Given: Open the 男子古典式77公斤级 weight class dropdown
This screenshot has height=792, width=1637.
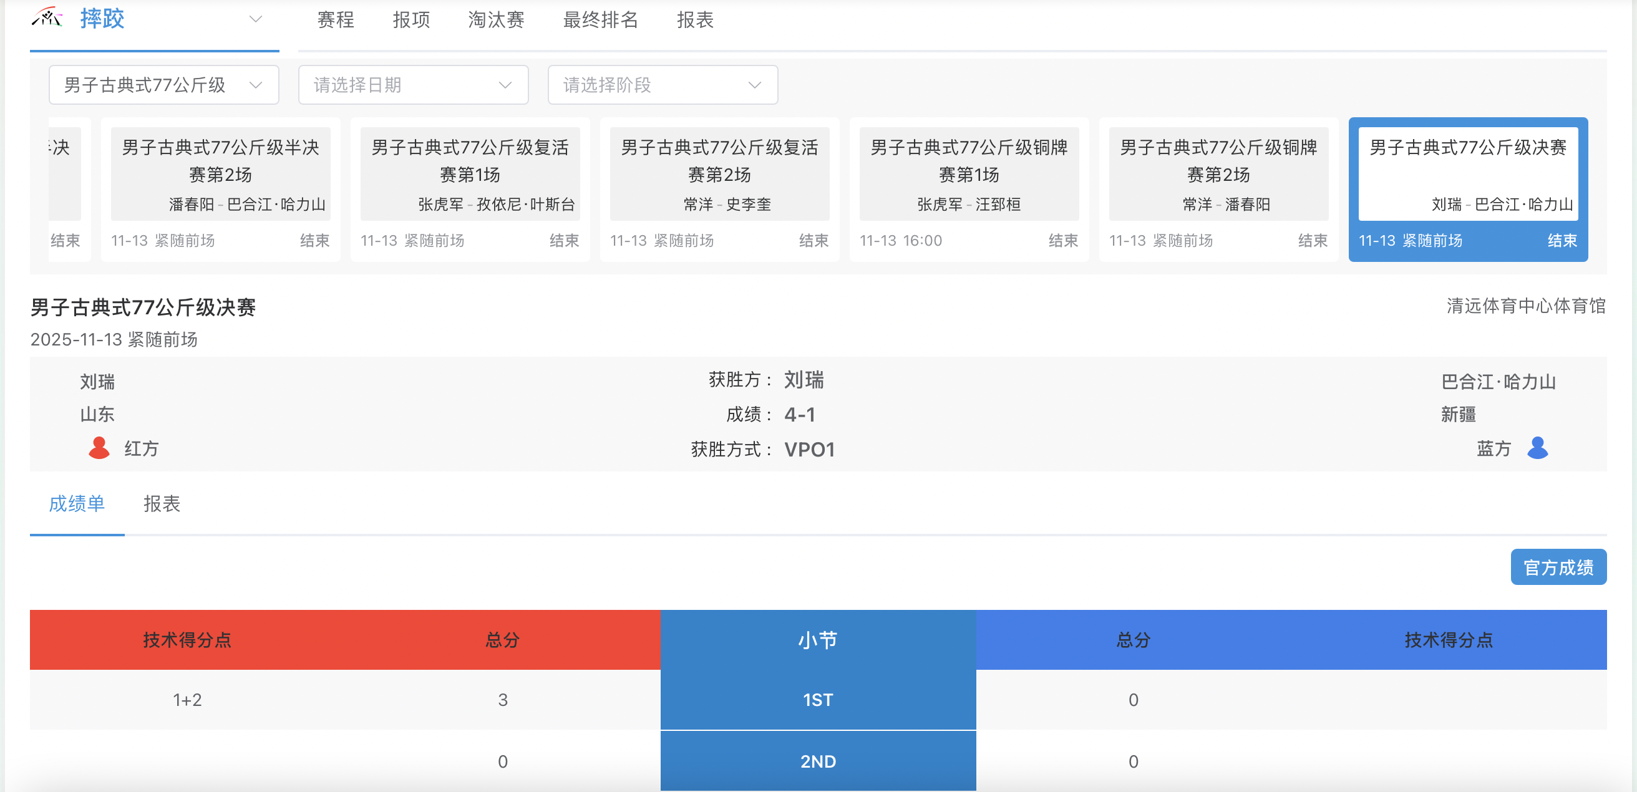Looking at the screenshot, I should point(163,84).
